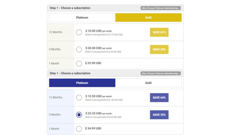Select Gold 3 Months radio option
231x135 pixels.
click(x=79, y=50)
